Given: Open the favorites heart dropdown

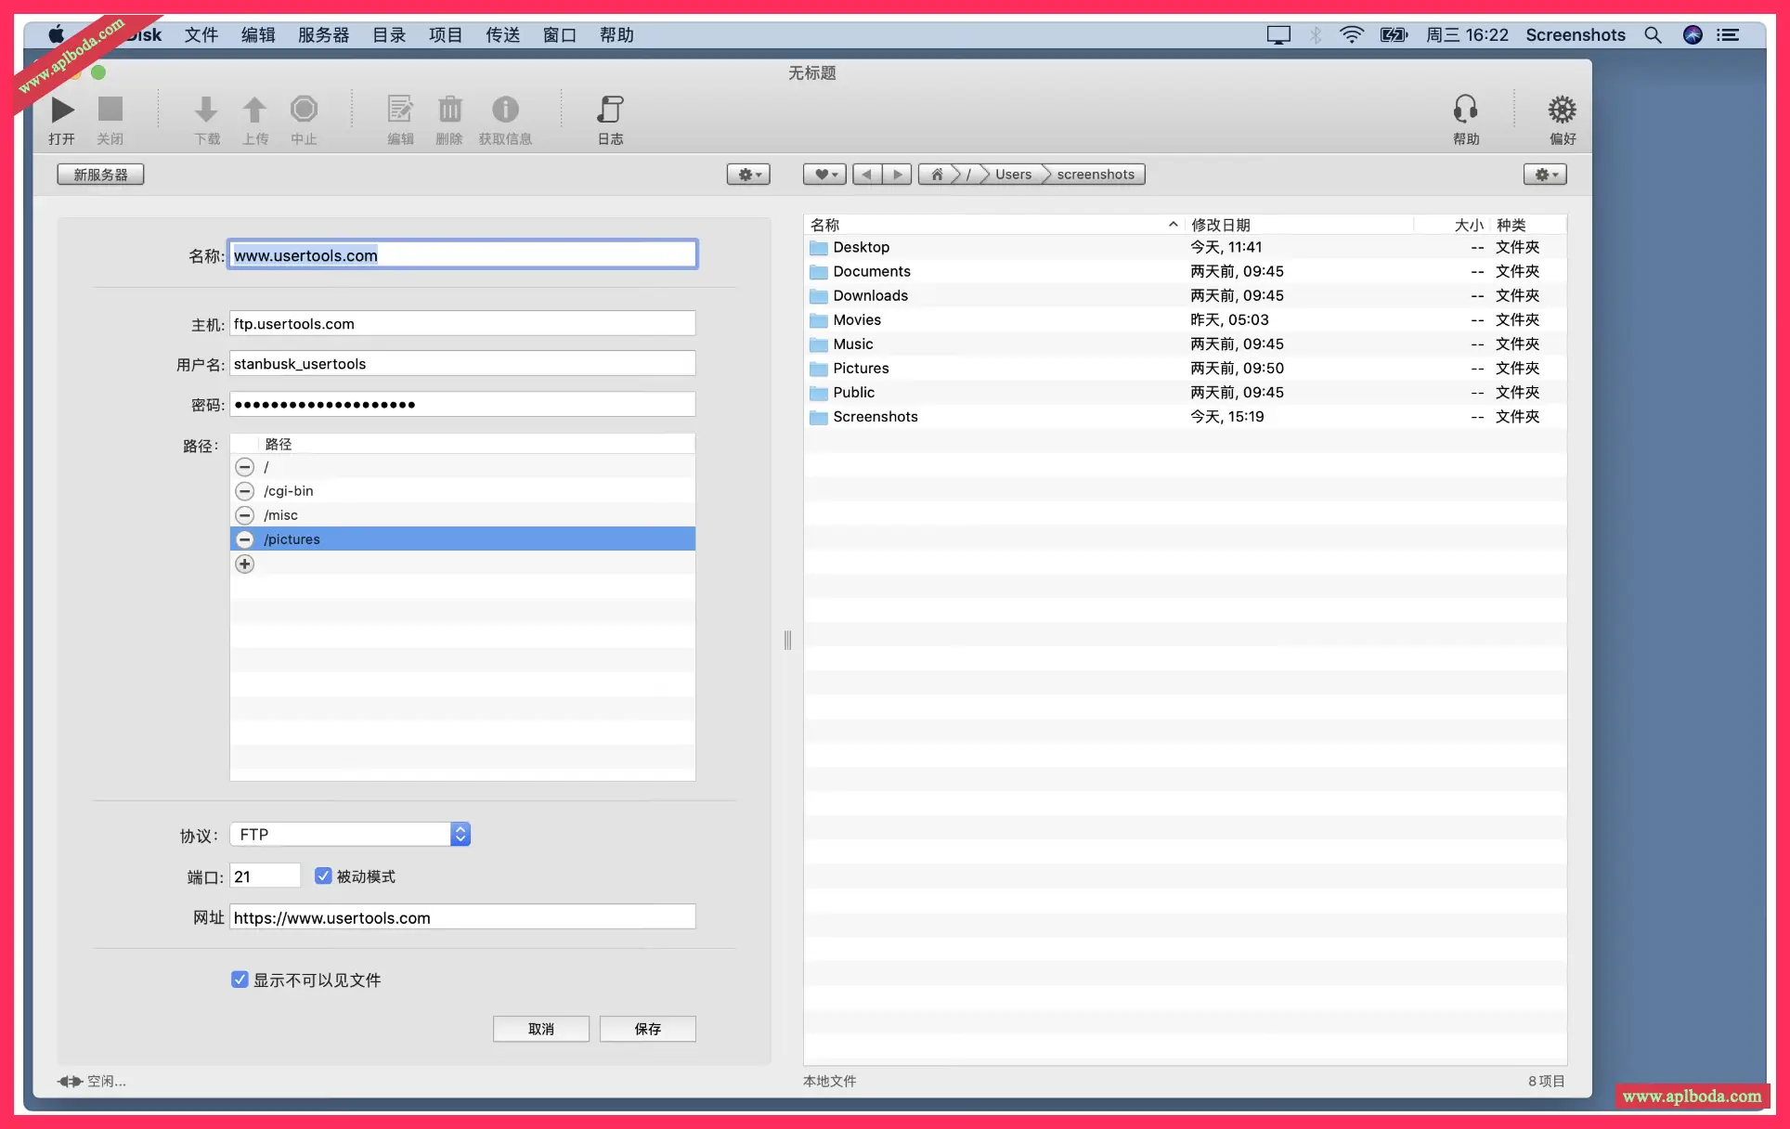Looking at the screenshot, I should pyautogui.click(x=824, y=175).
